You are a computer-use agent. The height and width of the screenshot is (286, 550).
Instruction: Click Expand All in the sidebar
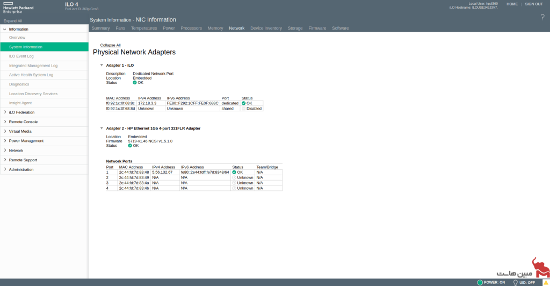click(x=13, y=21)
